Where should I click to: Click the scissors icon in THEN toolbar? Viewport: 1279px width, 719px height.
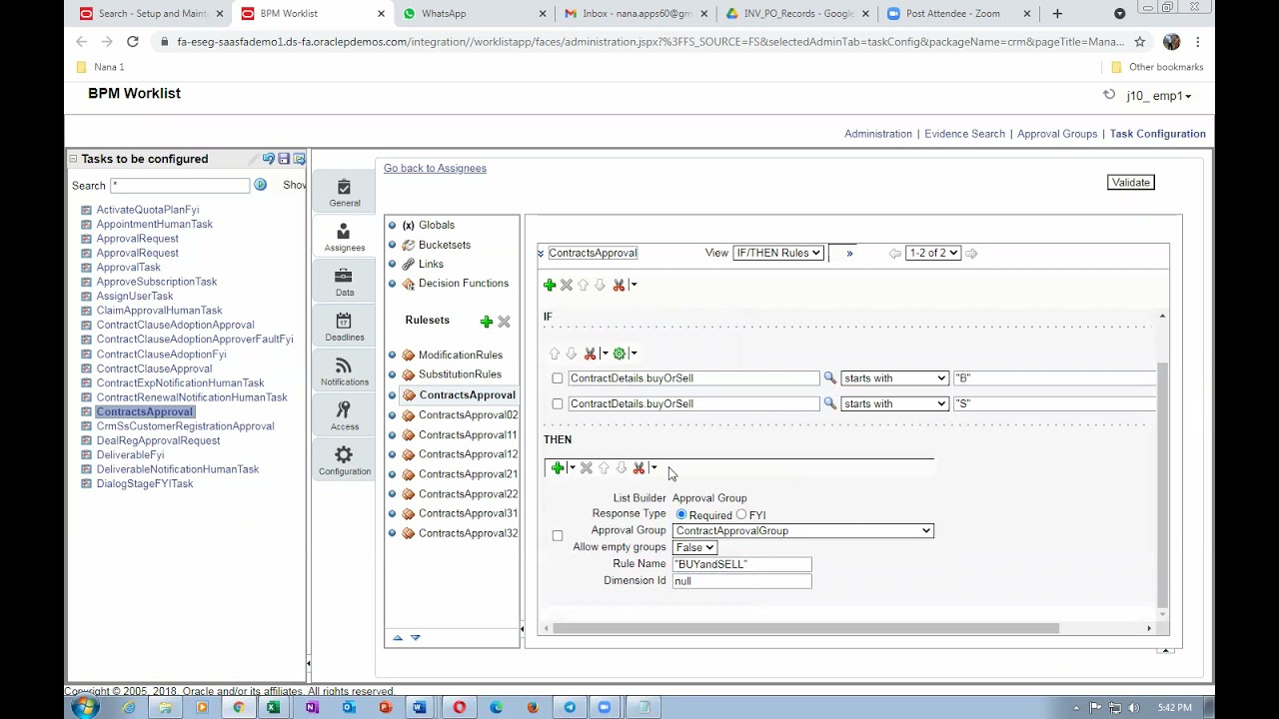[x=639, y=468]
